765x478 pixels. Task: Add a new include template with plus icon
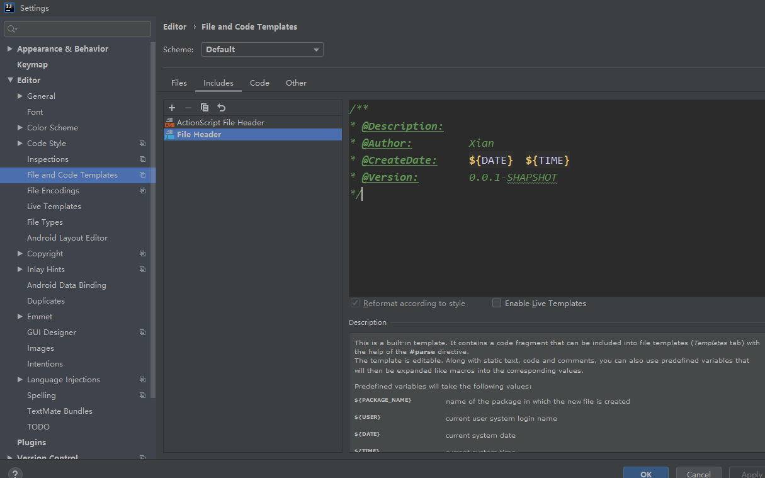point(172,108)
